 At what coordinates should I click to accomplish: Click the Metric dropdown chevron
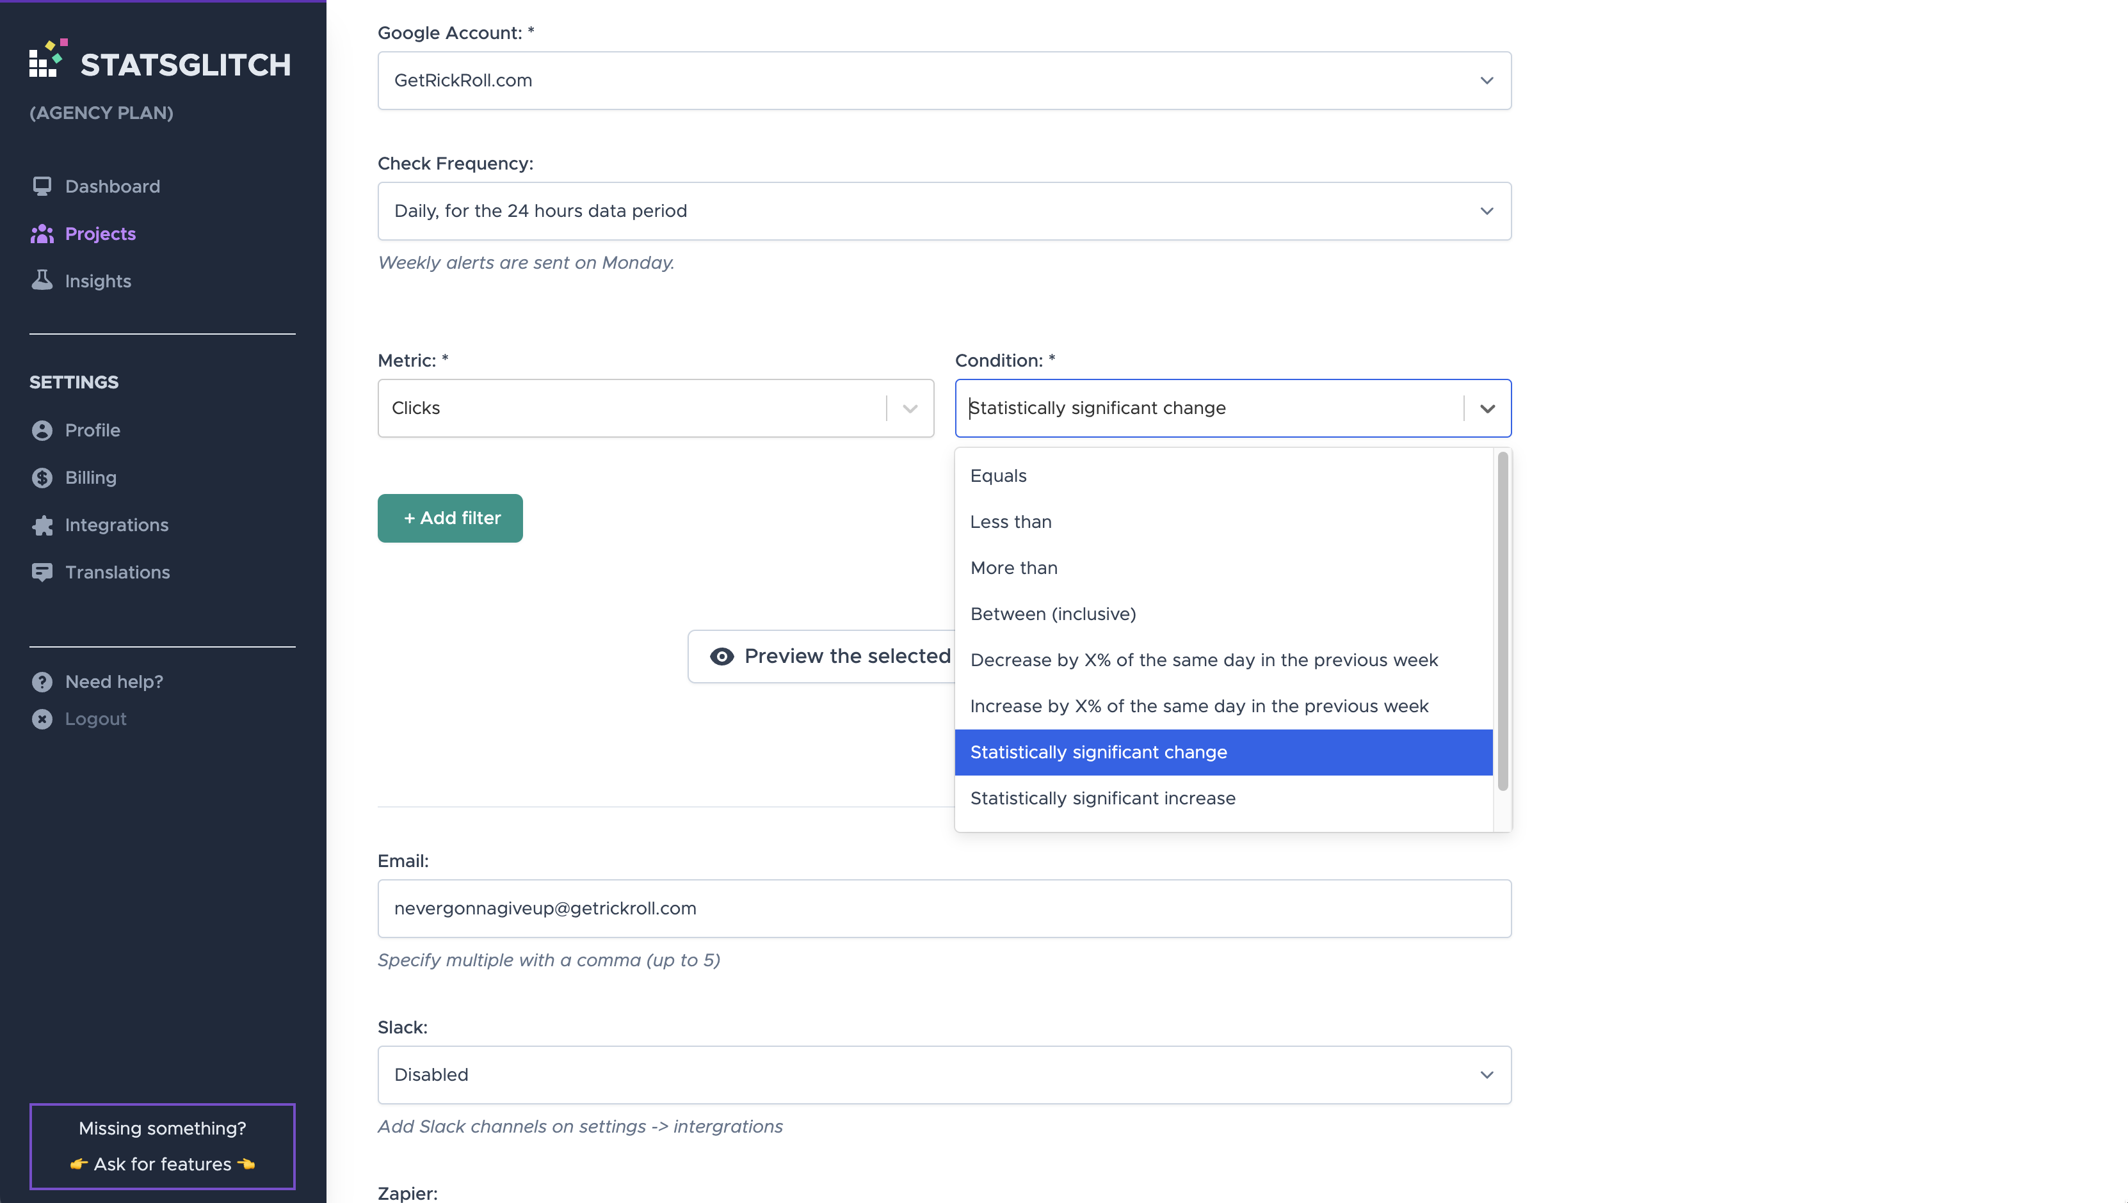click(910, 408)
